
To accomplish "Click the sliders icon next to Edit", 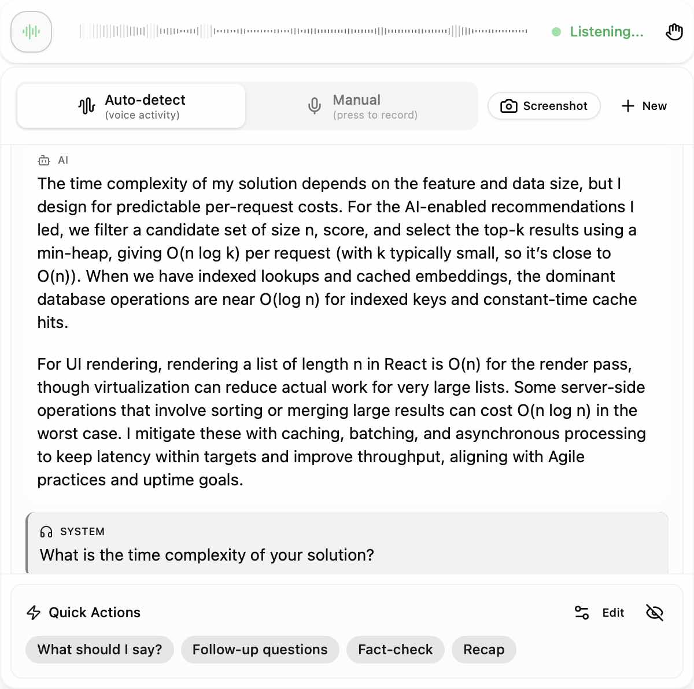I will (x=581, y=612).
